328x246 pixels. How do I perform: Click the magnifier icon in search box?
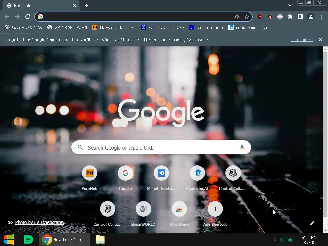[x=80, y=147]
